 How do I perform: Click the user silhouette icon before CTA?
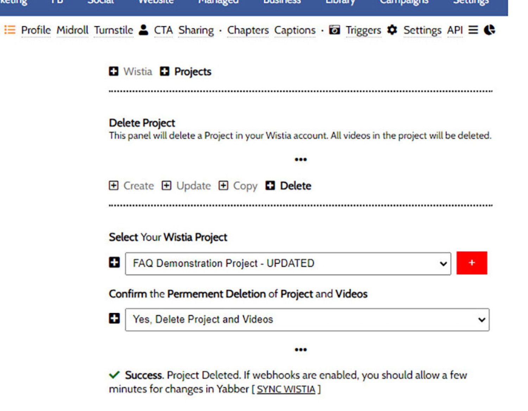(144, 30)
